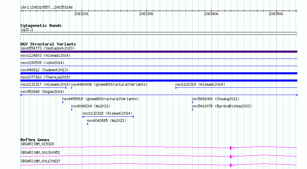
Task: Click the magenta exon on SRGAP2|NM_015326
Action: coord(231,148)
